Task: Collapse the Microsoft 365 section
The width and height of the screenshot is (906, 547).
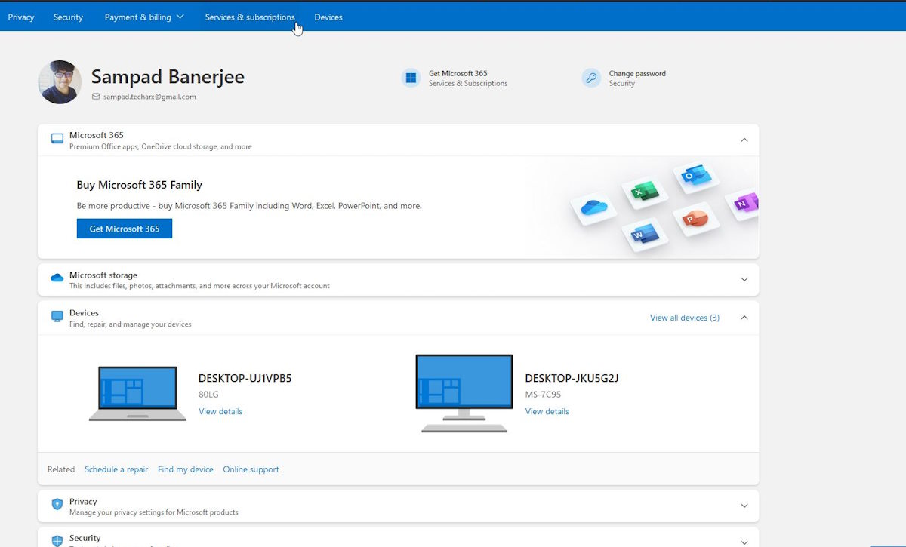Action: click(x=744, y=140)
